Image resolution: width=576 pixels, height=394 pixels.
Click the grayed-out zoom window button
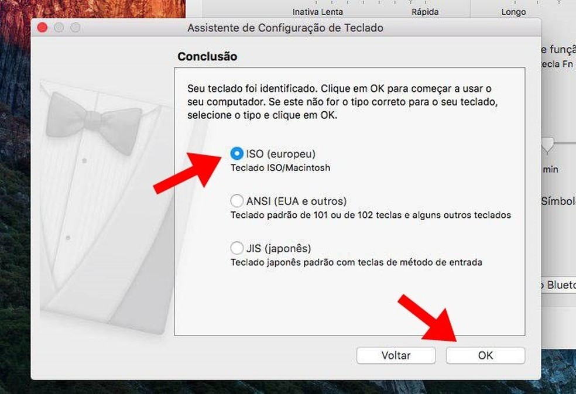pyautogui.click(x=76, y=28)
